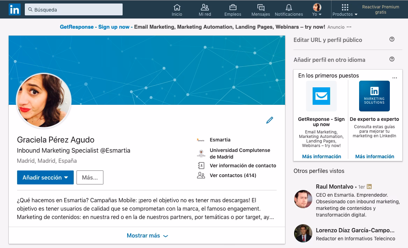Open Ver contactos (414)
408x248 pixels.
pos(233,175)
